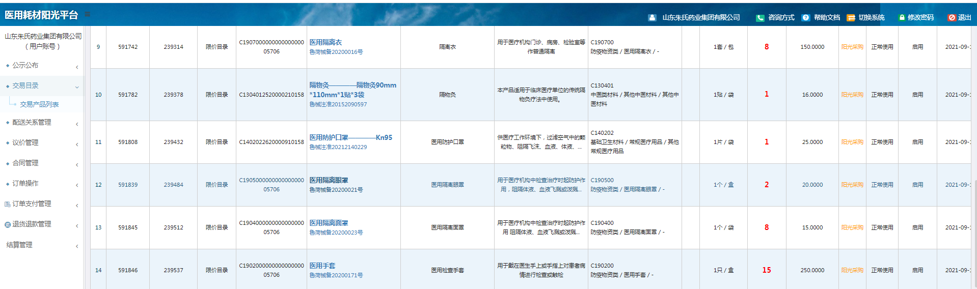977x289 pixels.
Task: Click the blue question mark 帮助文档 icon
Action: point(805,18)
